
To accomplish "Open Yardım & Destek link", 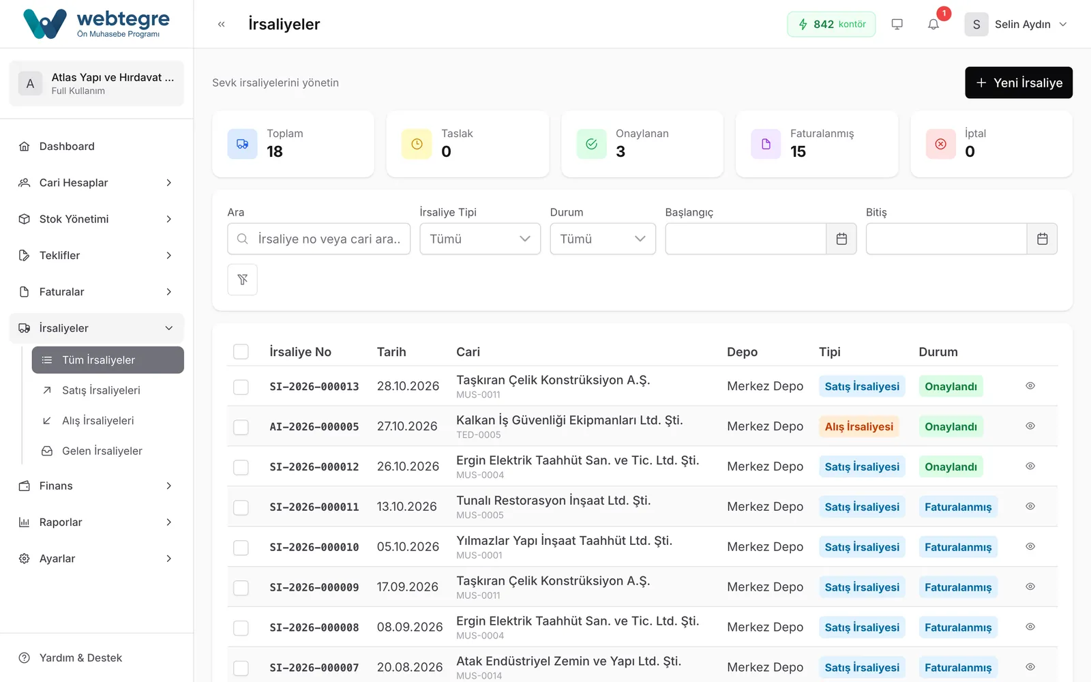I will [80, 658].
